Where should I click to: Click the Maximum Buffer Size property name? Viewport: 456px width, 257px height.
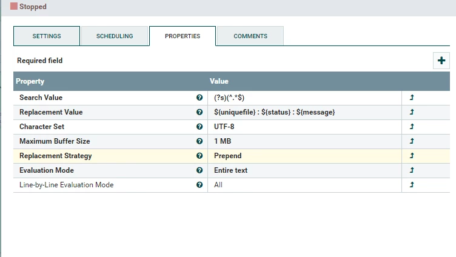pos(55,141)
